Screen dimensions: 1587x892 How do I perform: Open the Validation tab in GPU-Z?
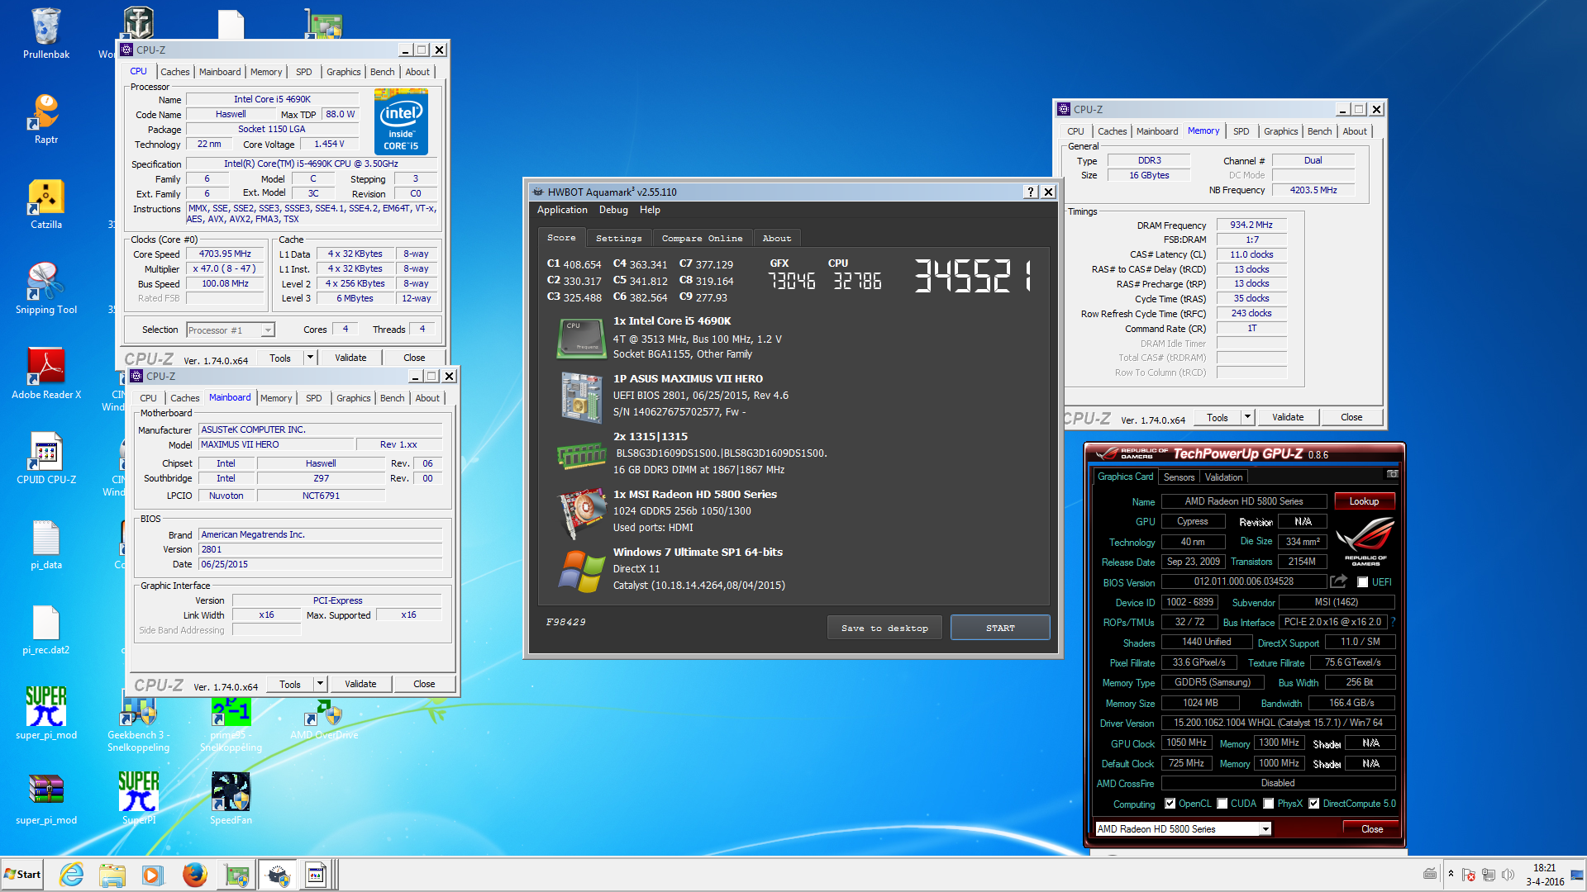point(1223,477)
